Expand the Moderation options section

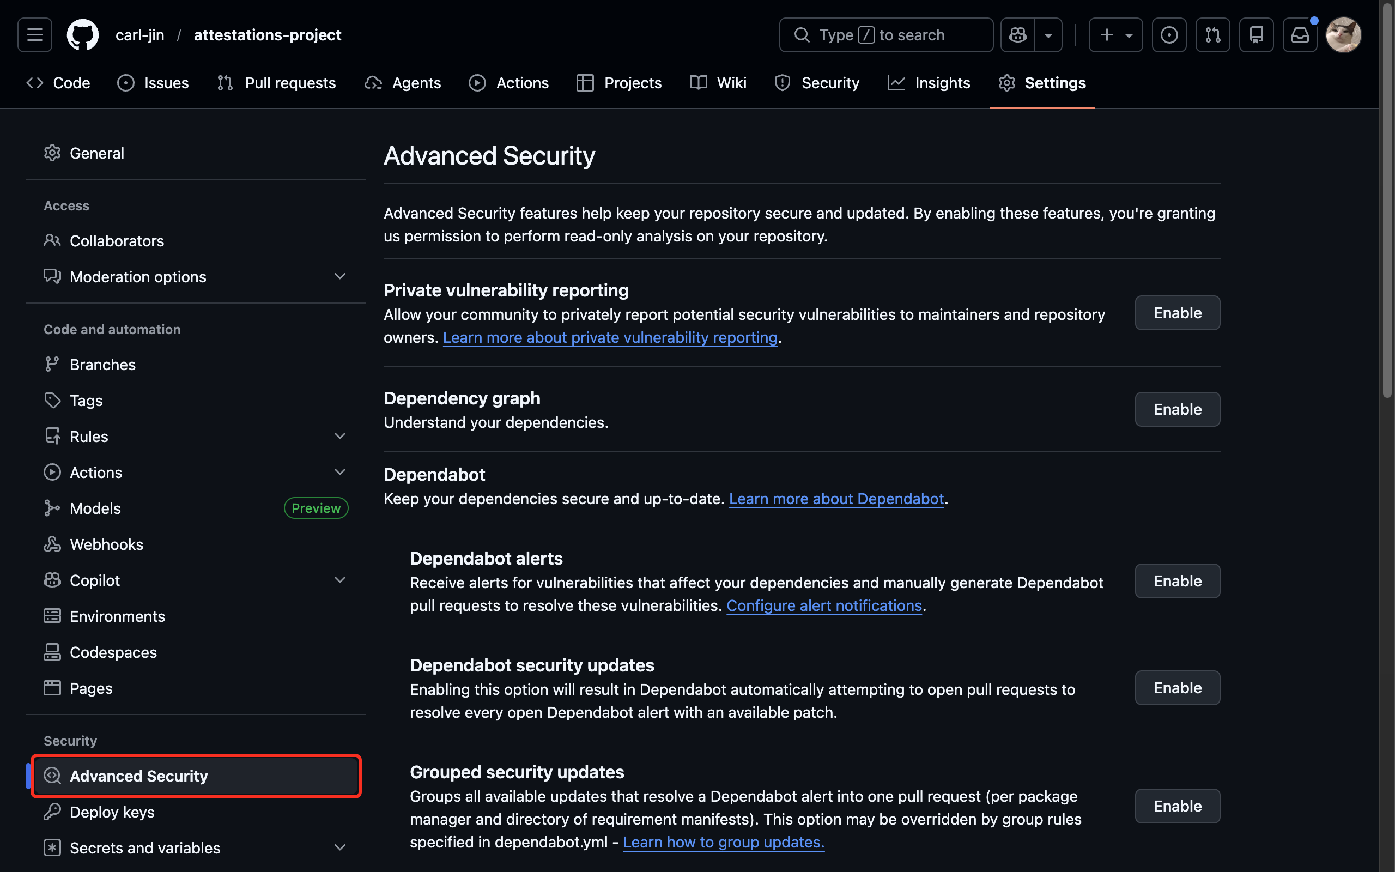click(339, 276)
